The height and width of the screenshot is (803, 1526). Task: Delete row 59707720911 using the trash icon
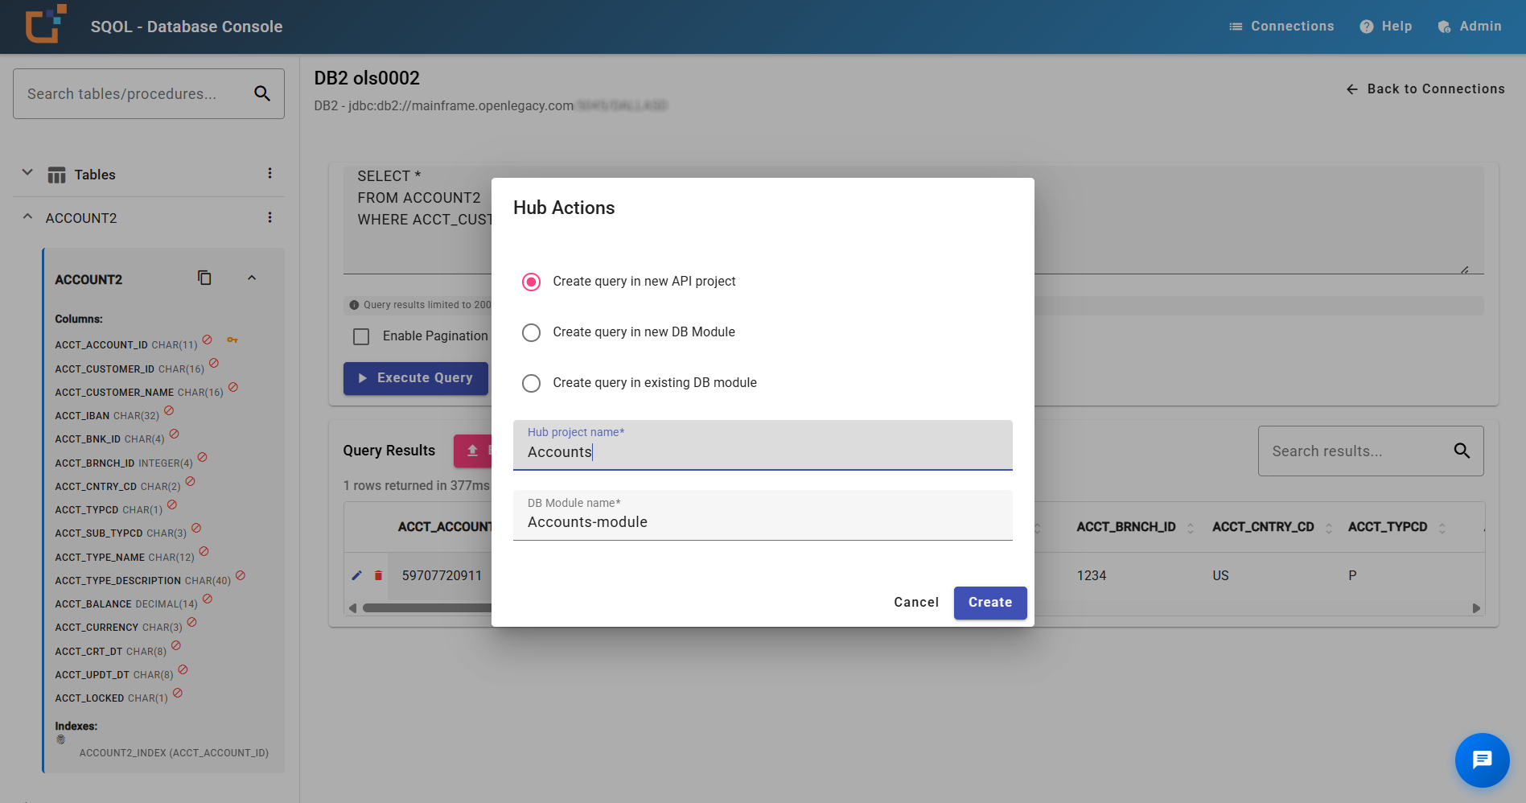click(x=377, y=575)
